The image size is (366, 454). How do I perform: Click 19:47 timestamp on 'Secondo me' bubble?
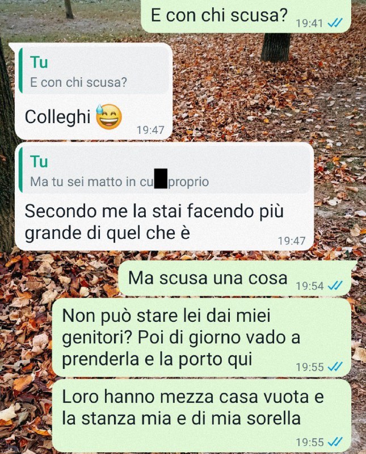click(x=292, y=241)
